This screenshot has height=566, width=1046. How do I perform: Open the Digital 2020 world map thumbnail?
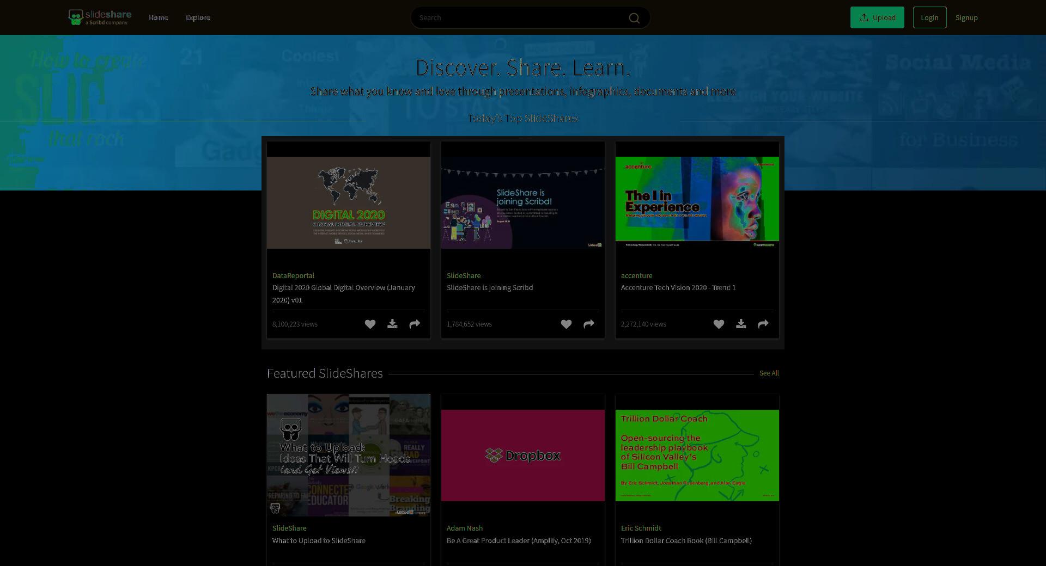click(x=349, y=202)
